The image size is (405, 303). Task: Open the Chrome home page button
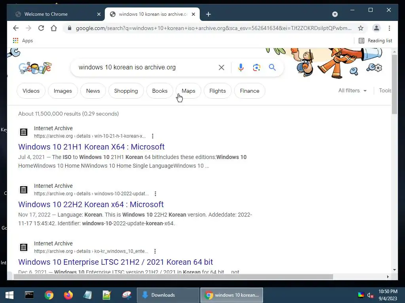click(x=54, y=28)
